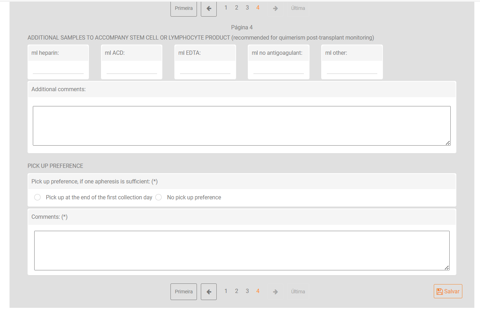
Task: Go to page 3 in bottom pagination
Action: 247,291
